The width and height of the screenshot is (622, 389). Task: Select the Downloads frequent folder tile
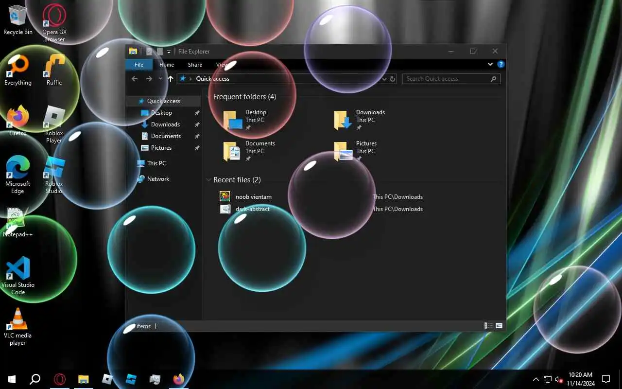(360, 120)
